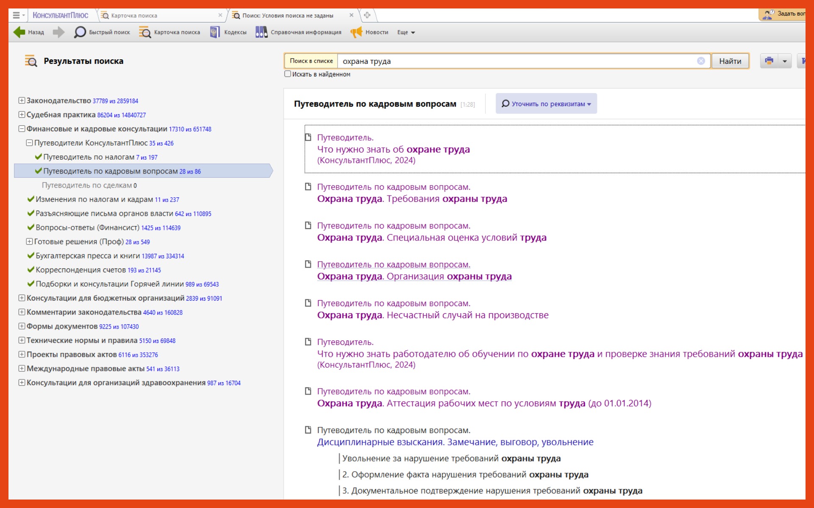
Task: Expand Проекты правовых актов node
Action: point(22,355)
